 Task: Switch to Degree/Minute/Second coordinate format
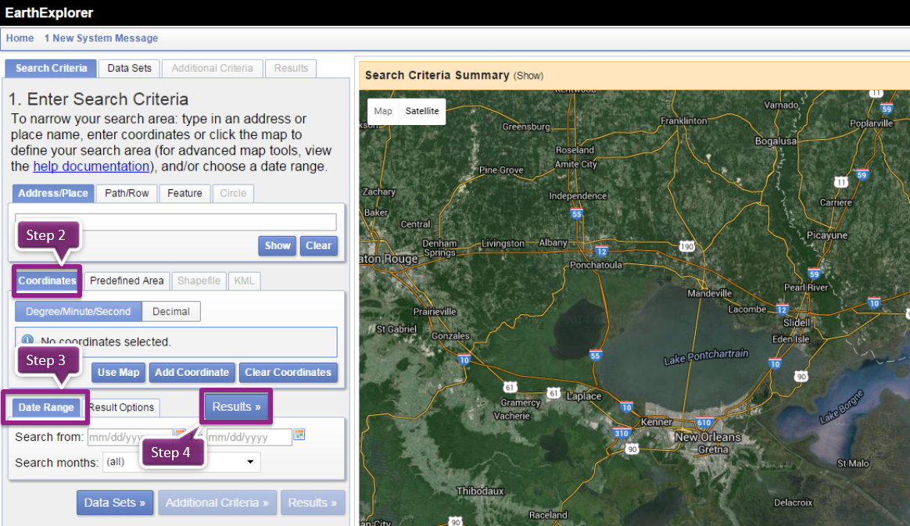click(x=78, y=311)
